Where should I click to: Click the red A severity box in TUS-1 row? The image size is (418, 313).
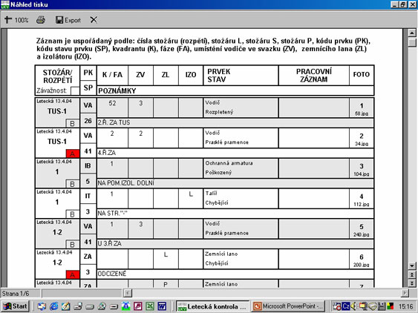coord(73,154)
